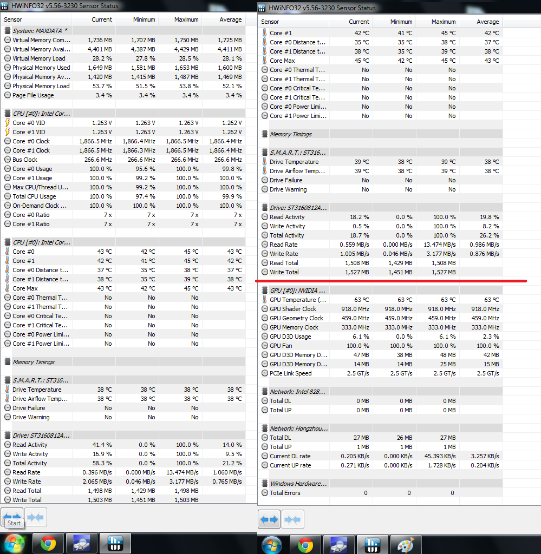Click expand columns arrows button in left window
The height and width of the screenshot is (554, 541).
point(12,518)
